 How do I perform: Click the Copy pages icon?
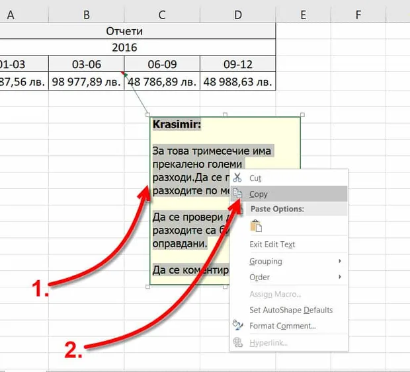point(237,194)
